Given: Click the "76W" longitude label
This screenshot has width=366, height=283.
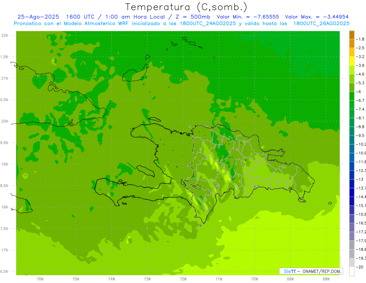Looking at the screenshot, I should [x=40, y=279].
